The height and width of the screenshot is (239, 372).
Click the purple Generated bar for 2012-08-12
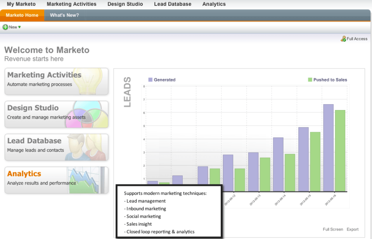click(x=228, y=173)
